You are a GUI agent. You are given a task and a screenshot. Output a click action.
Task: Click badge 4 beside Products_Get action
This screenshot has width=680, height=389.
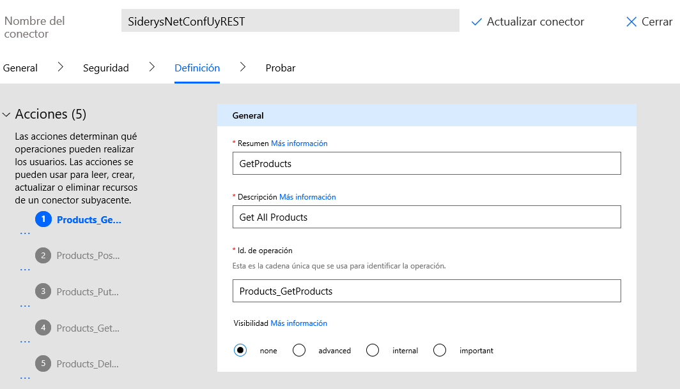pos(43,328)
